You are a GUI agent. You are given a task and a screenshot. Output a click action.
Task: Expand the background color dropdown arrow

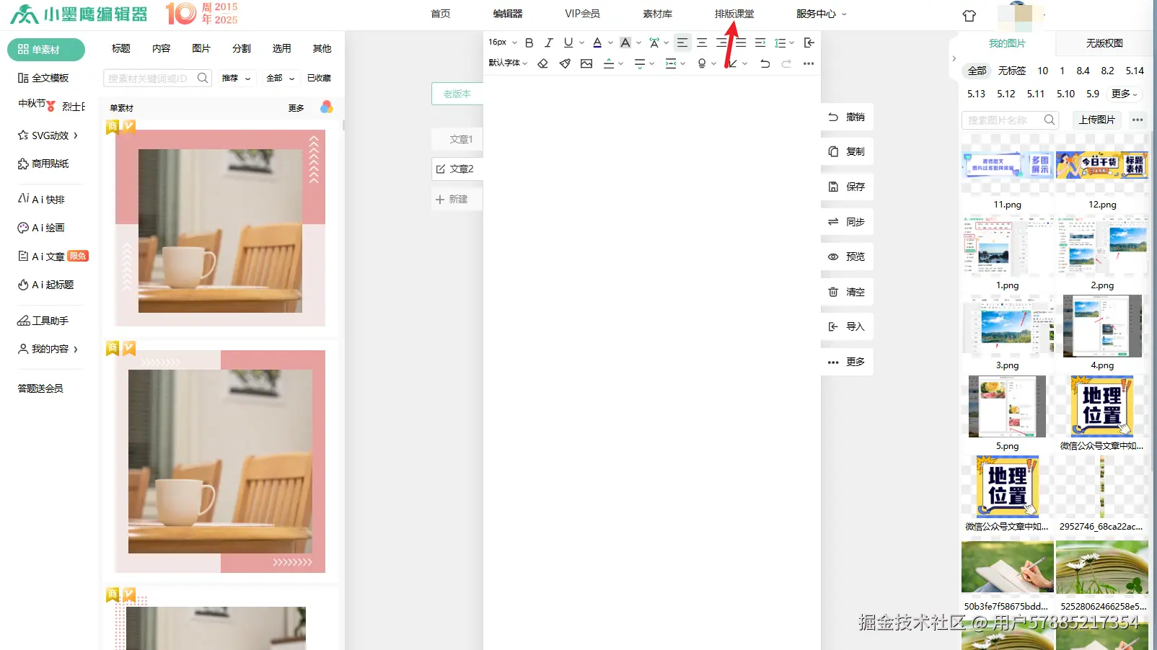639,43
